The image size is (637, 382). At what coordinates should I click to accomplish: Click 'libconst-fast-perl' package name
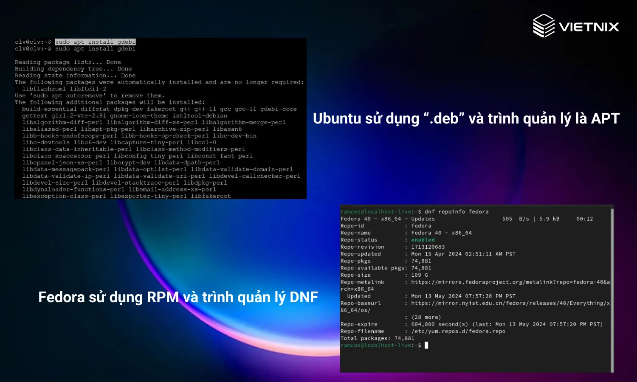(220, 156)
